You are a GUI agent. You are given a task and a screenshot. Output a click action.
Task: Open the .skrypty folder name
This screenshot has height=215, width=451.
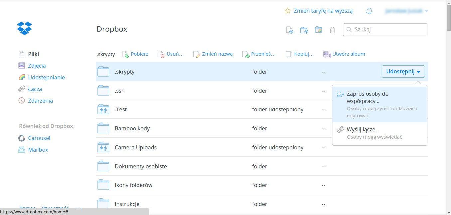(125, 72)
